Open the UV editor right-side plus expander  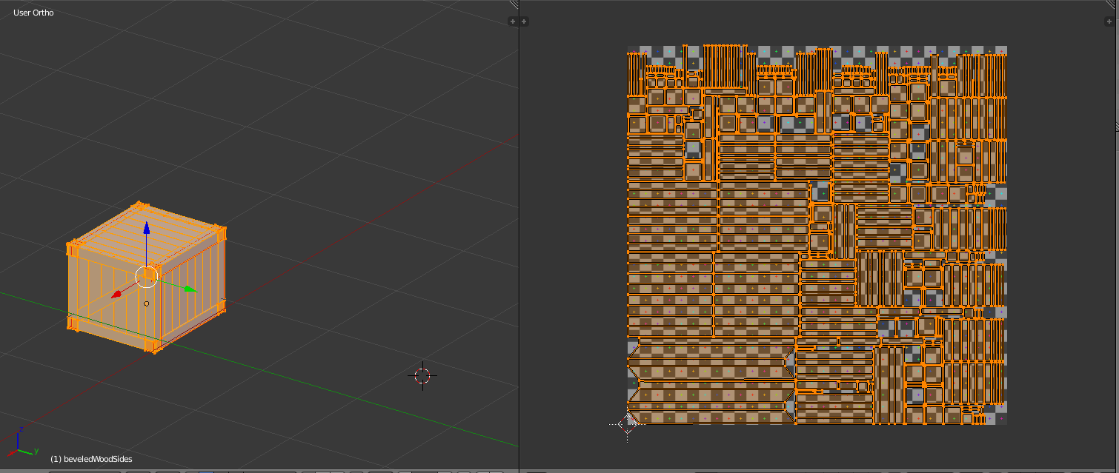tap(1111, 21)
